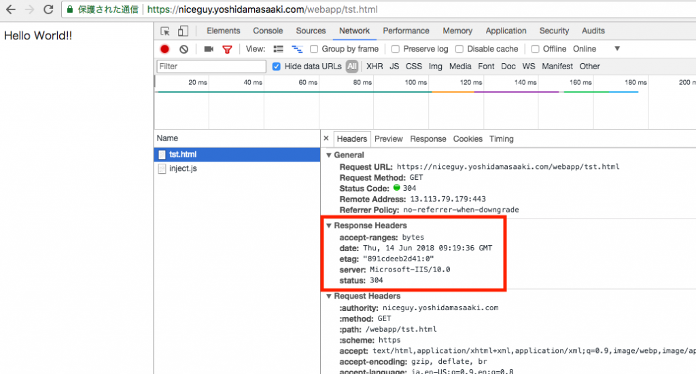Collapse the General section
Image resolution: width=696 pixels, height=374 pixels.
point(329,155)
